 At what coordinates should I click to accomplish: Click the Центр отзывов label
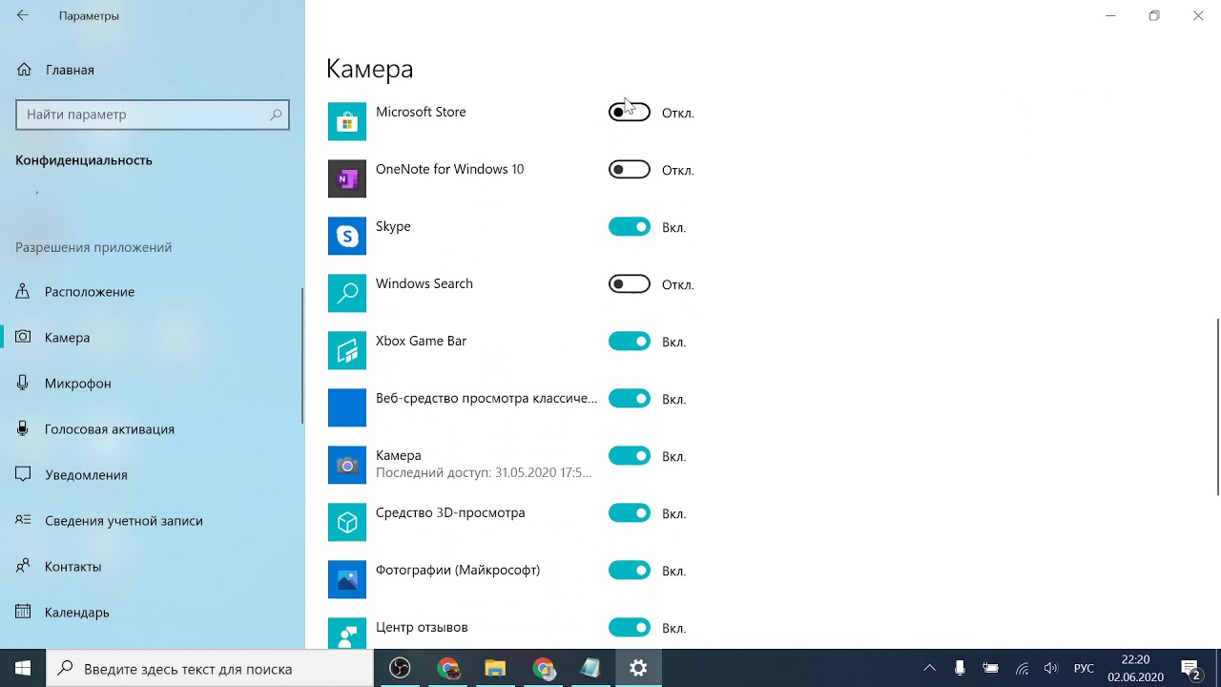coord(422,628)
